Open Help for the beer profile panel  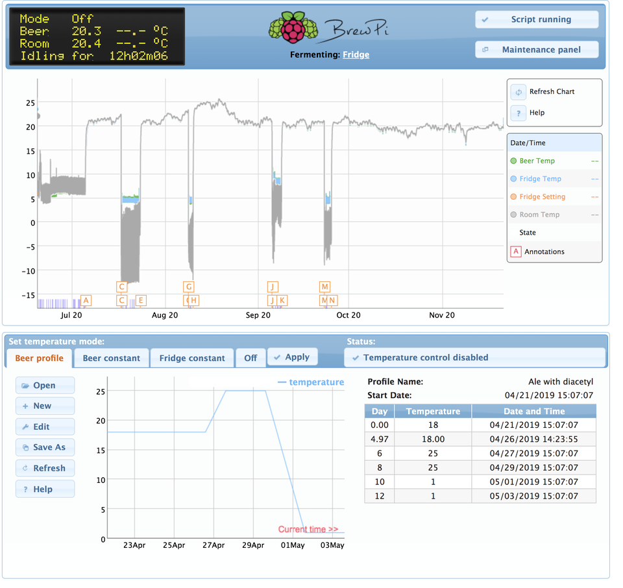45,489
